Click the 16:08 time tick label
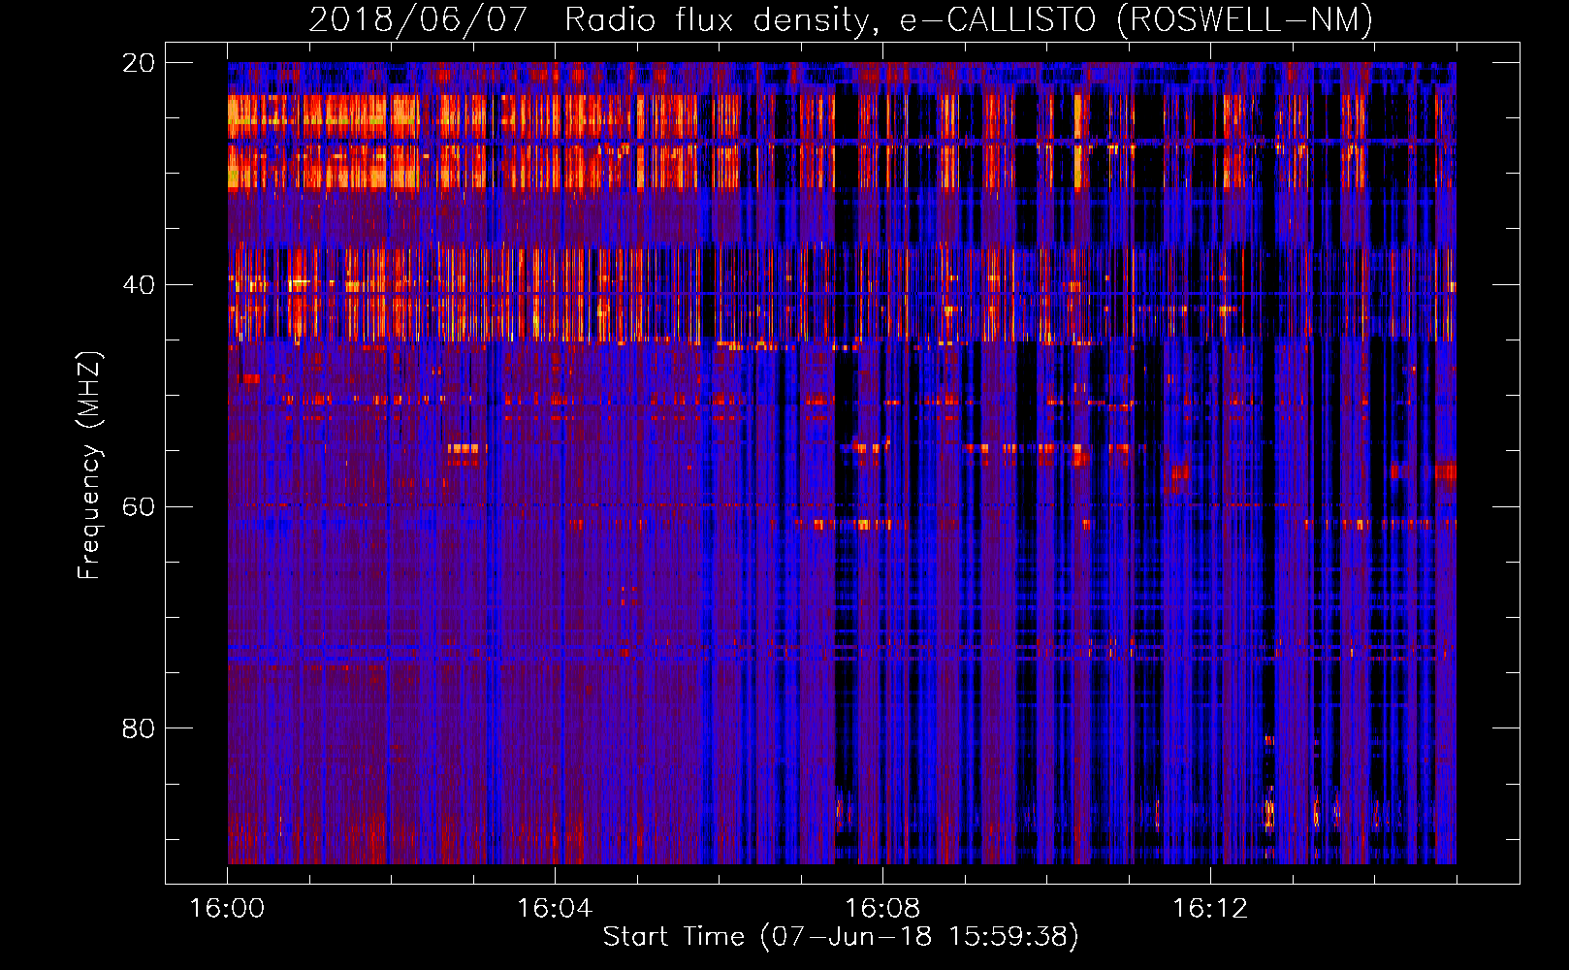The image size is (1569, 970). [882, 909]
